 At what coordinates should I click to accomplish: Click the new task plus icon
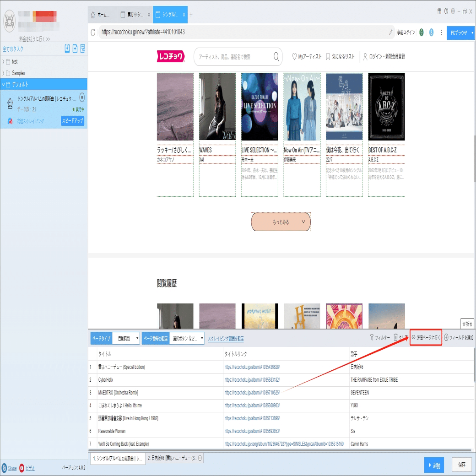[x=75, y=48]
